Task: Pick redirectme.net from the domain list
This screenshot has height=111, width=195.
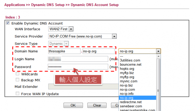Action: point(137,102)
